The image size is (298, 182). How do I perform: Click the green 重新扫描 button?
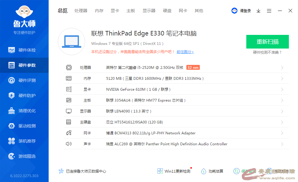tap(267, 42)
